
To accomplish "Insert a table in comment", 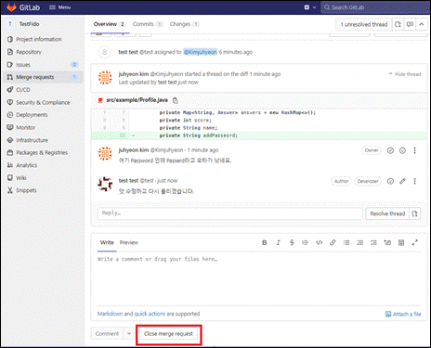I will coord(401,243).
